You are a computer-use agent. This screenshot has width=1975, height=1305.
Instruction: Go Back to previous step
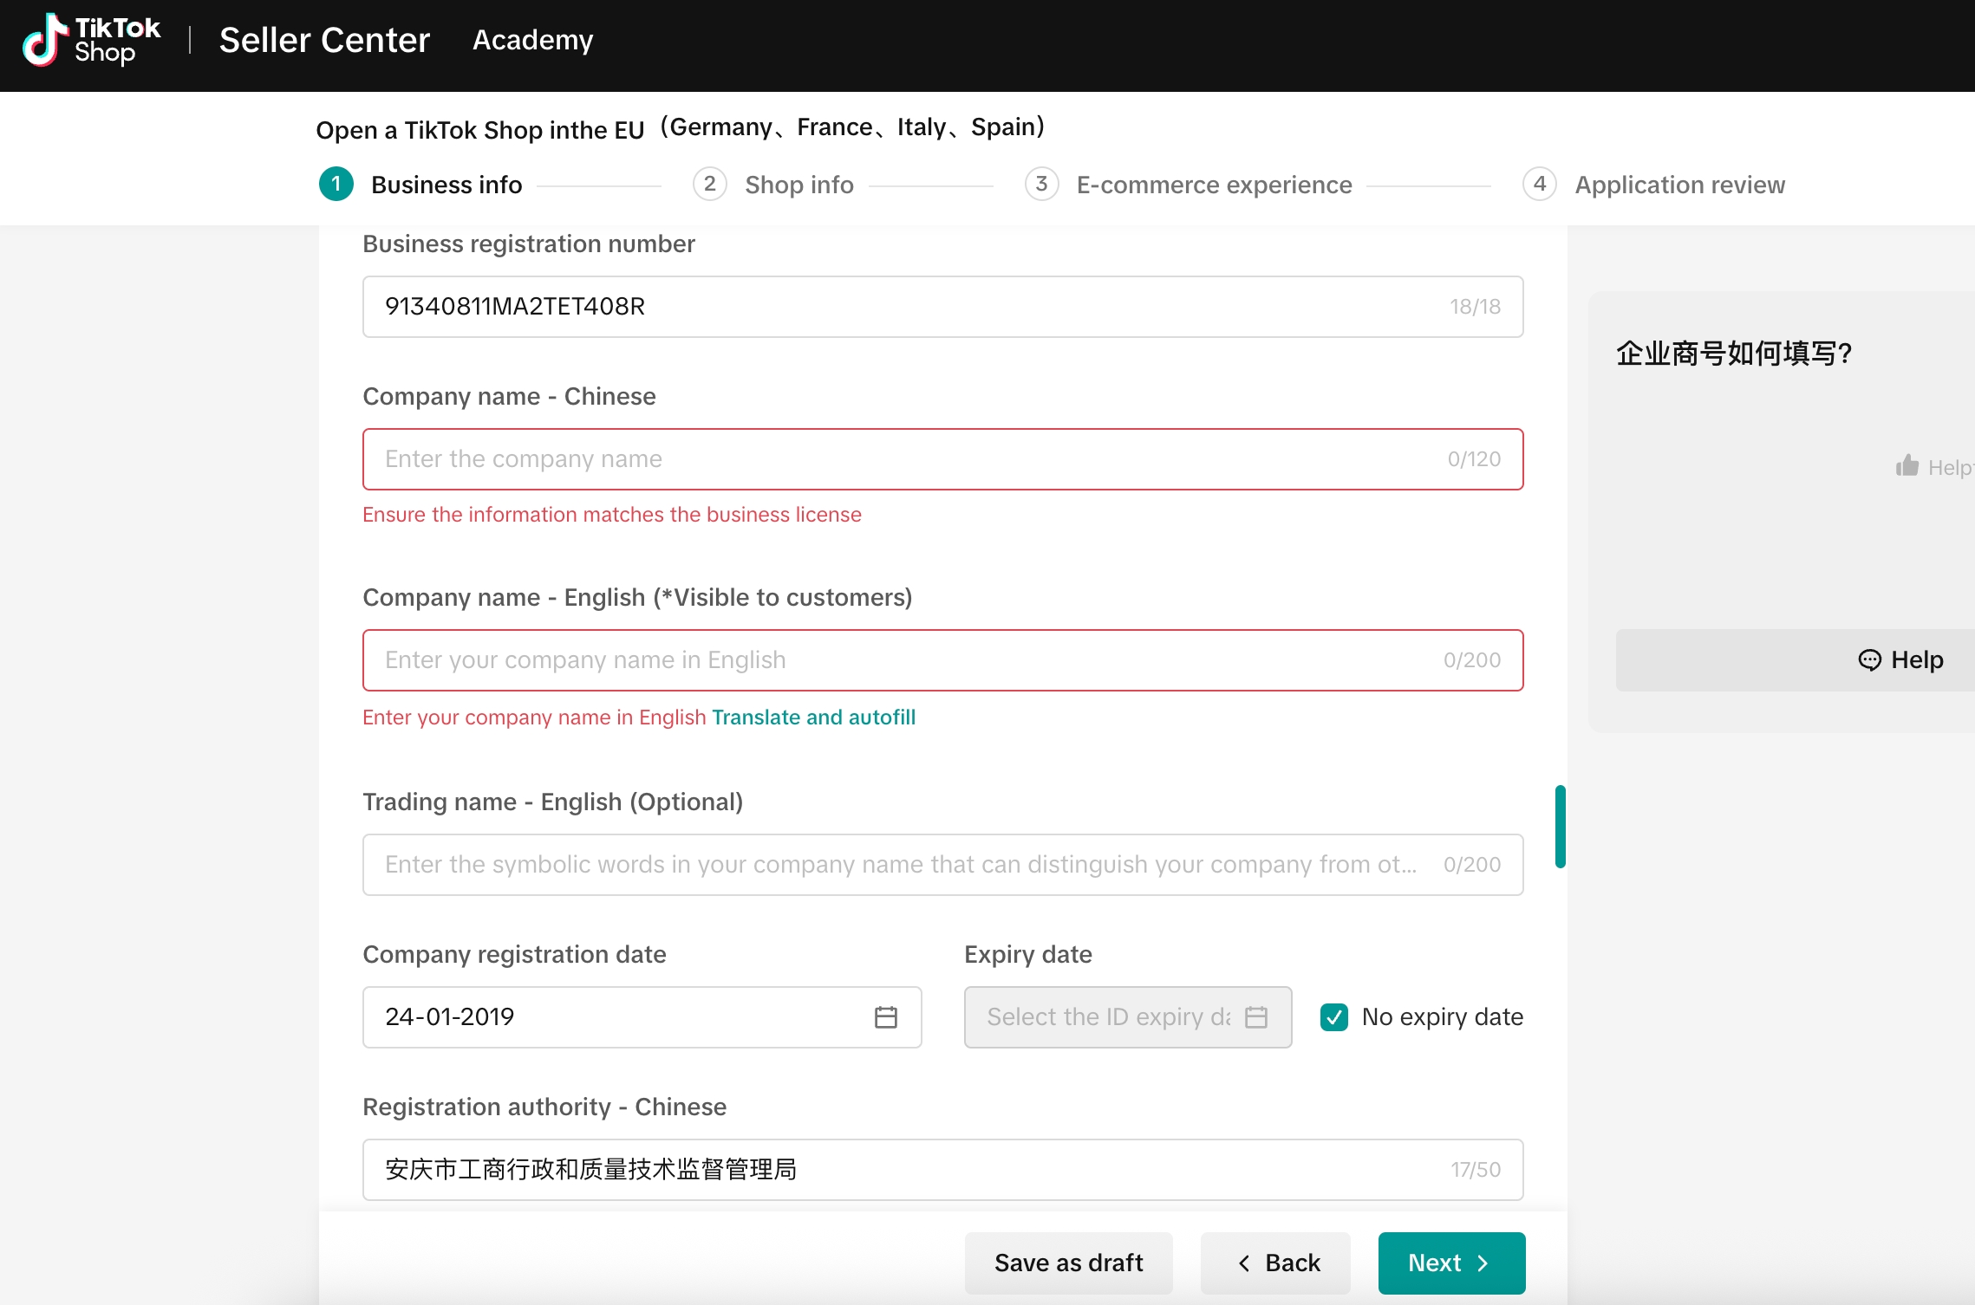1275,1263
